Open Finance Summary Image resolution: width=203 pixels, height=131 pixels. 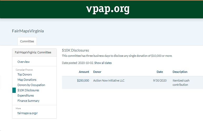(x=28, y=101)
